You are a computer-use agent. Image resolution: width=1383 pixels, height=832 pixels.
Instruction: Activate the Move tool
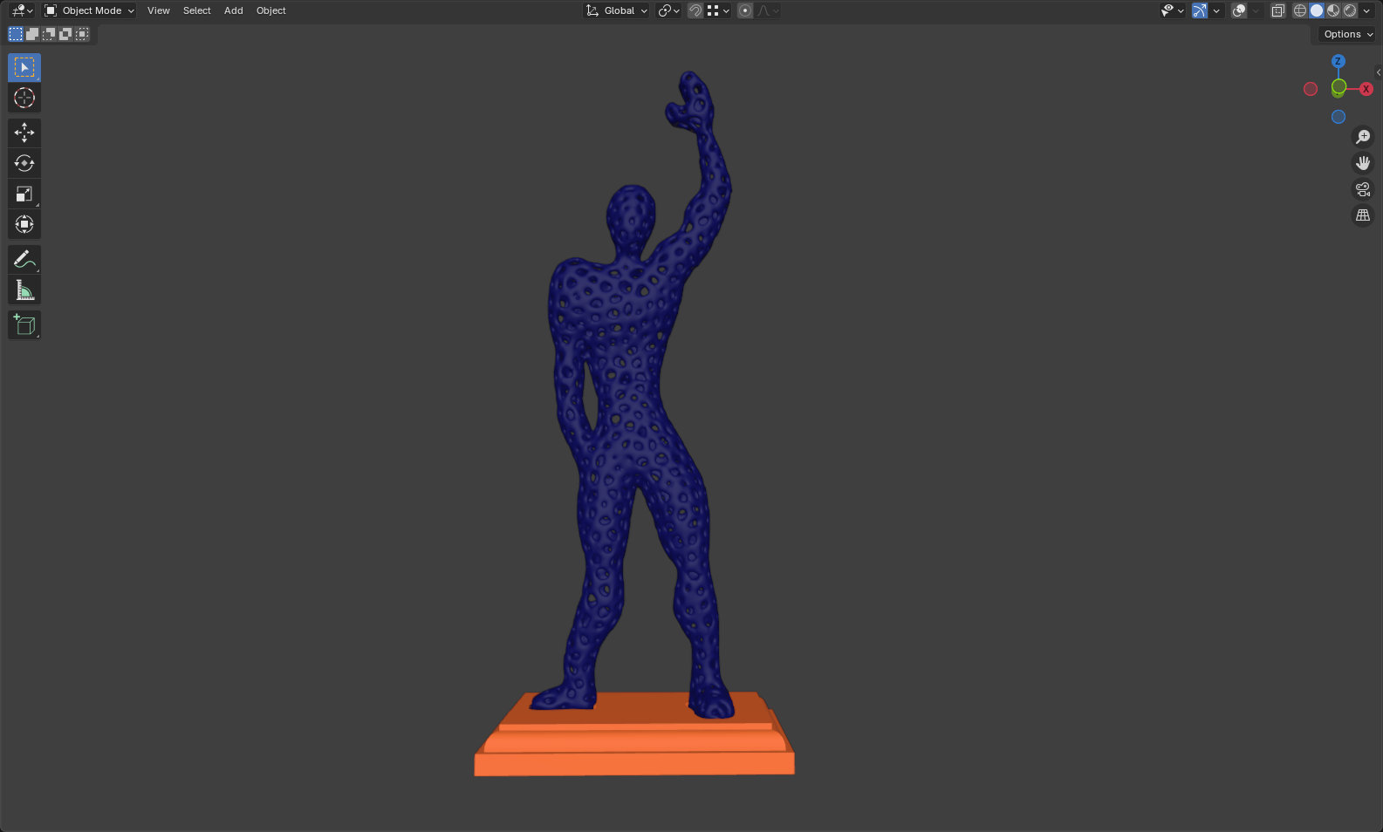tap(24, 133)
